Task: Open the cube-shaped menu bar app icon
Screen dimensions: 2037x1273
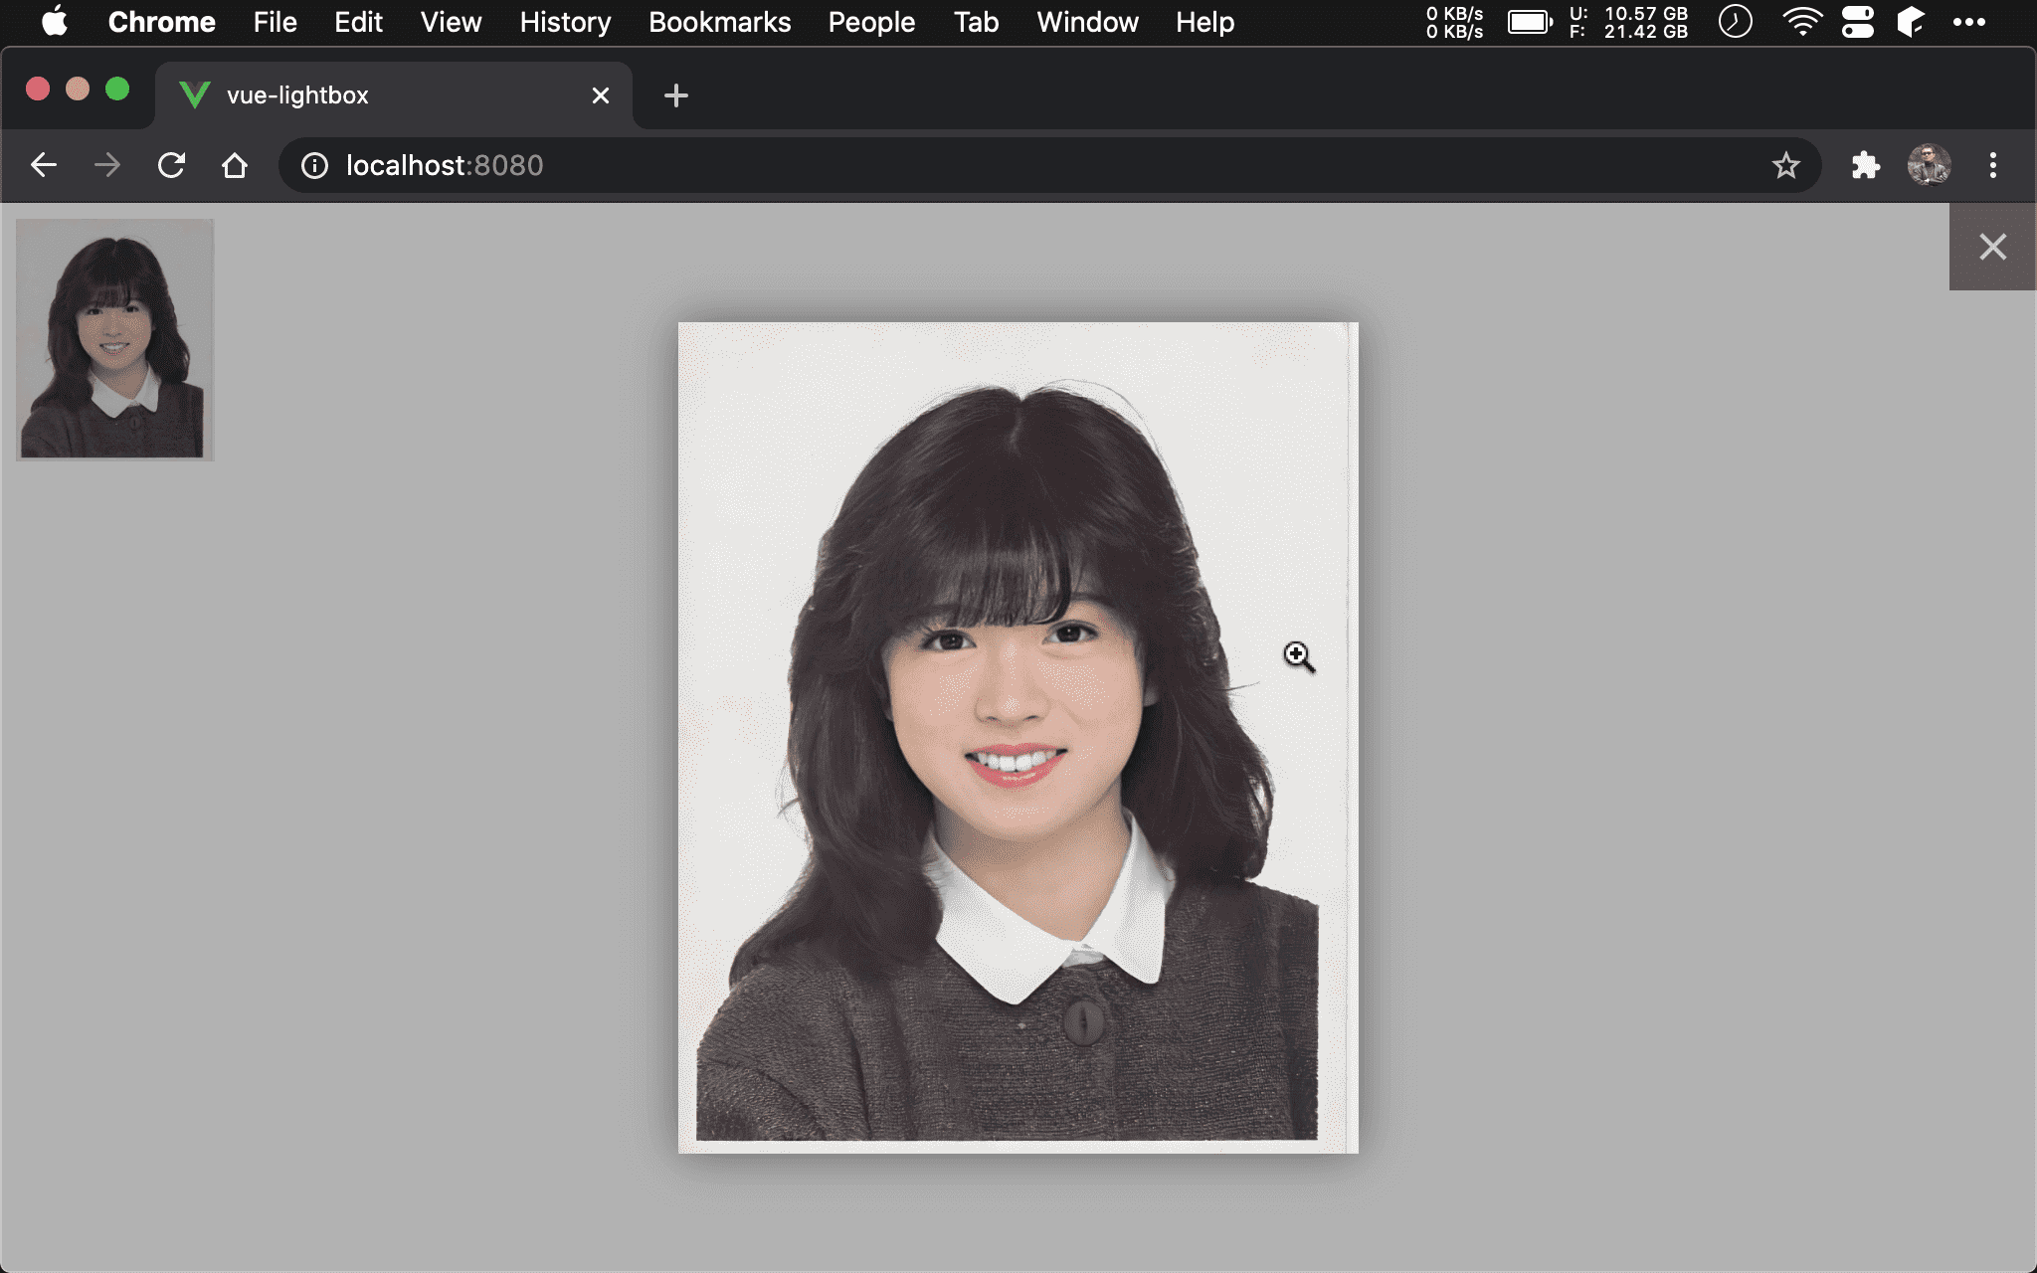Action: pos(1911,22)
